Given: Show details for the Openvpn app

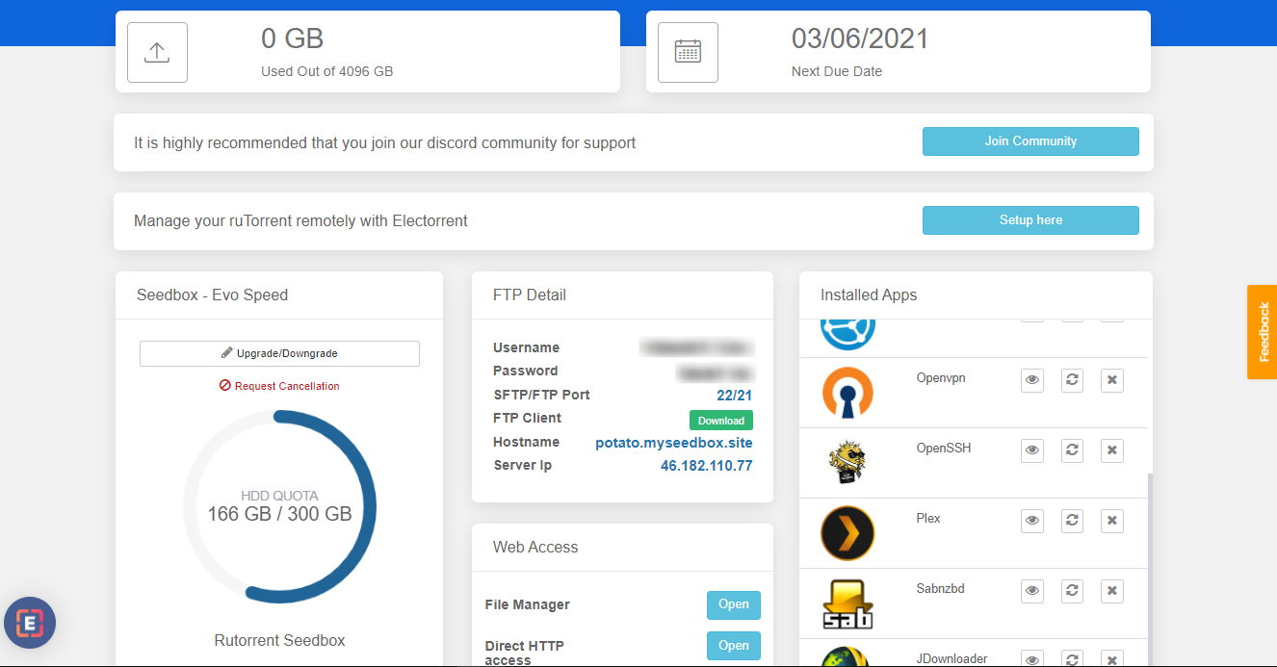Looking at the screenshot, I should (1031, 380).
